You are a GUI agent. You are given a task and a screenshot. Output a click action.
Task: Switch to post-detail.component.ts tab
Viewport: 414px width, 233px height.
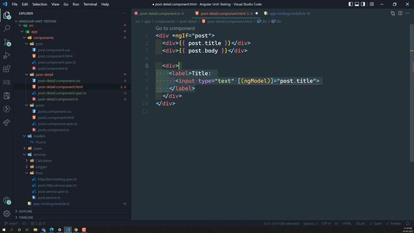point(159,13)
